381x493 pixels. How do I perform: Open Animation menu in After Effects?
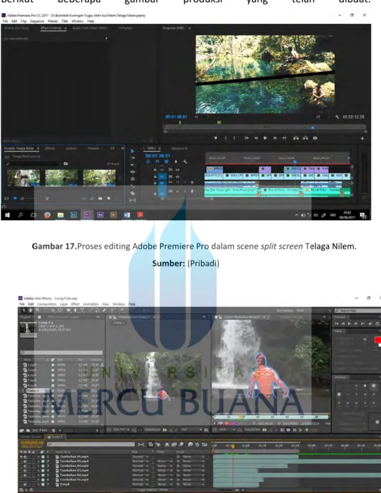pos(91,304)
